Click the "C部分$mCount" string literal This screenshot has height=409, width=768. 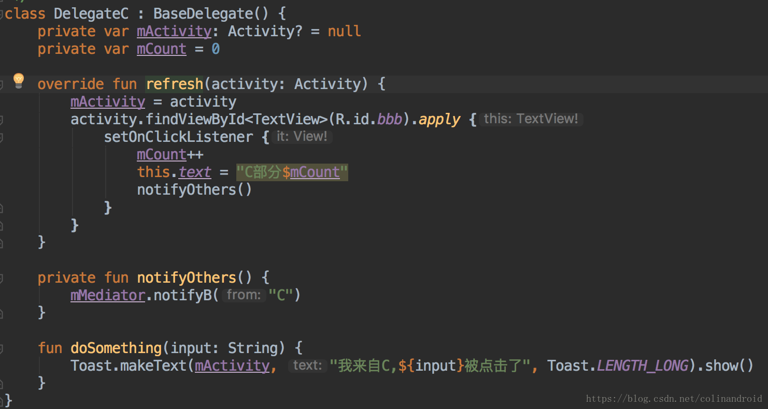292,172
